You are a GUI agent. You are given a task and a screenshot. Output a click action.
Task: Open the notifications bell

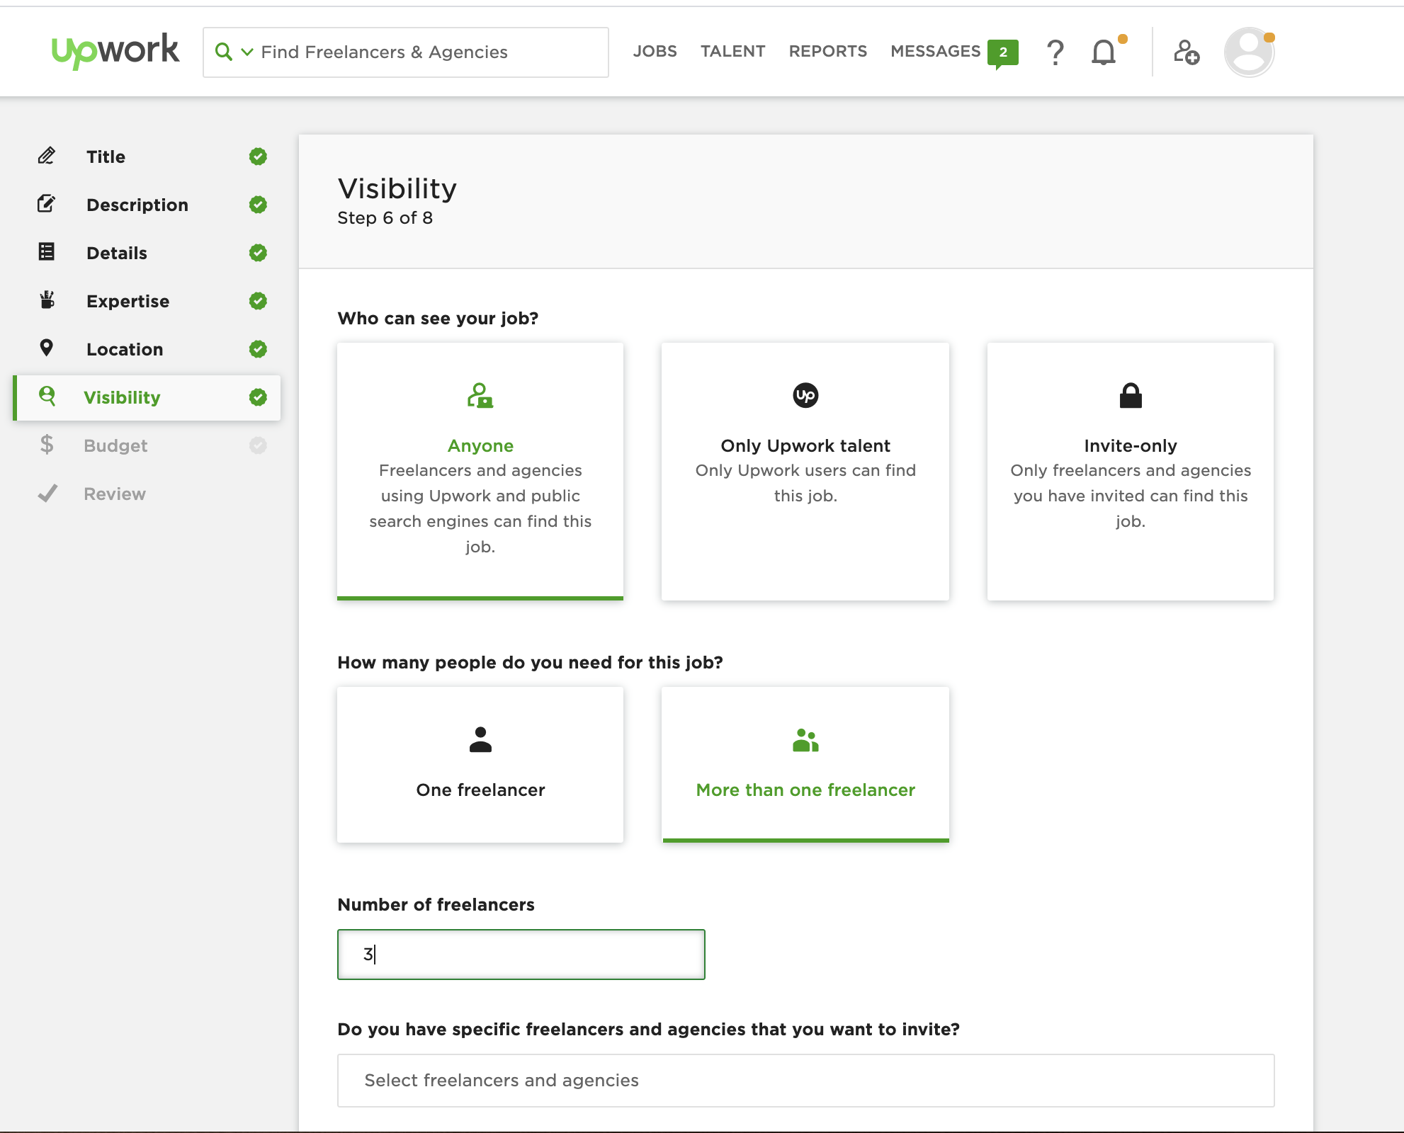[x=1104, y=52]
